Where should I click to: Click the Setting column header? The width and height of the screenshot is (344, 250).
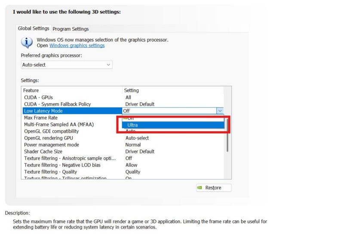coord(132,91)
